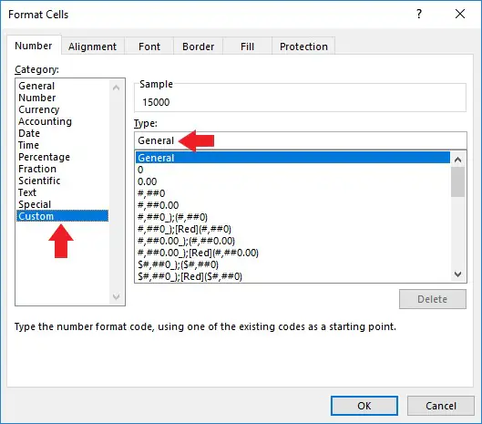482x424 pixels.
Task: Open the Fill tab
Action: (x=248, y=47)
